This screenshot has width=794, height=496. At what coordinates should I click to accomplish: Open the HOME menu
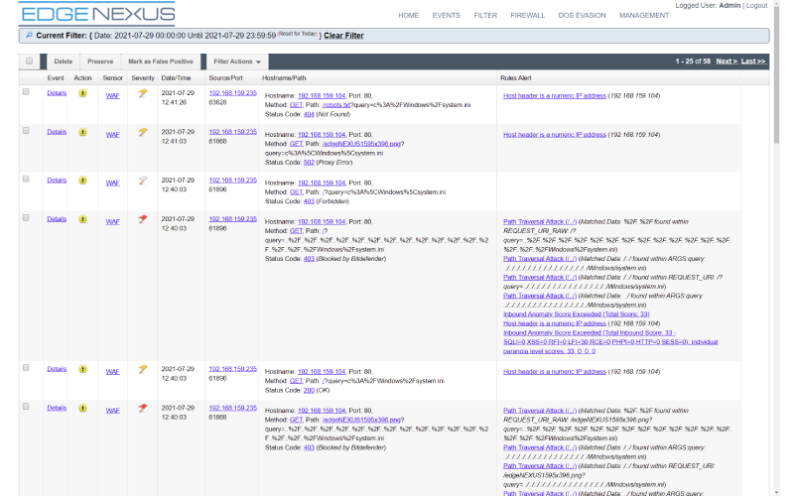click(x=408, y=16)
